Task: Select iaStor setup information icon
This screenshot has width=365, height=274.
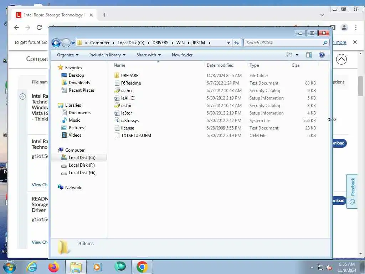Action: pyautogui.click(x=117, y=113)
